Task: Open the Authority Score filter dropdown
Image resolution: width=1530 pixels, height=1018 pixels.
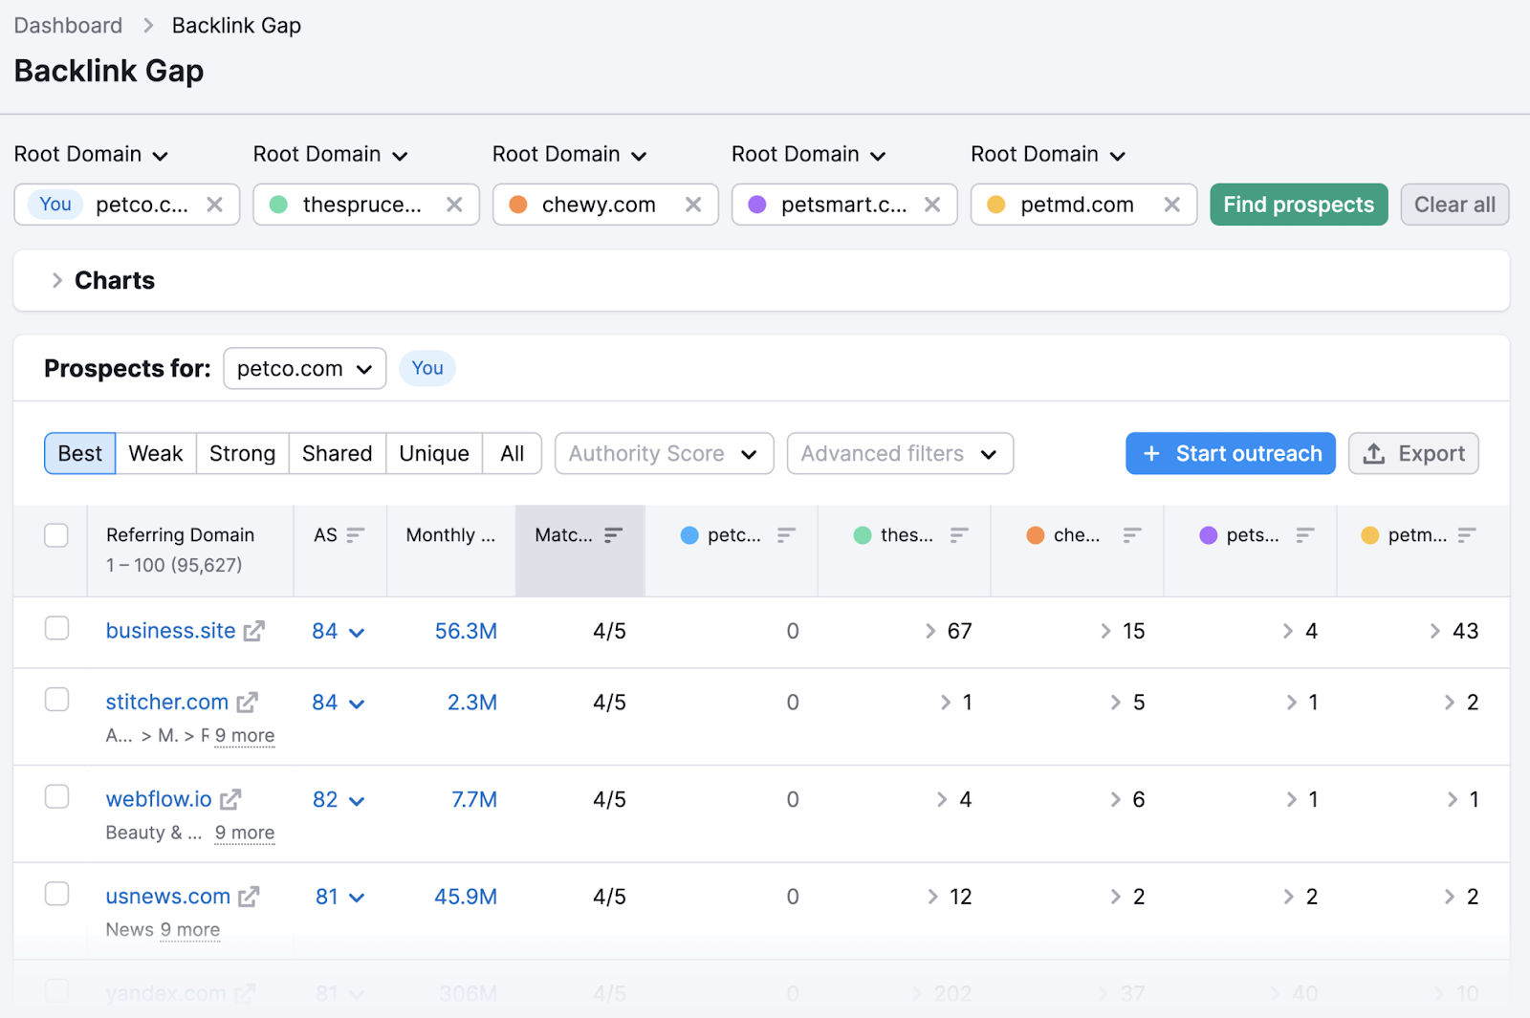Action: 664,453
